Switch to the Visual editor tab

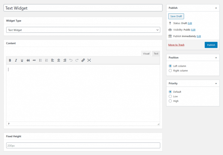tap(146, 54)
